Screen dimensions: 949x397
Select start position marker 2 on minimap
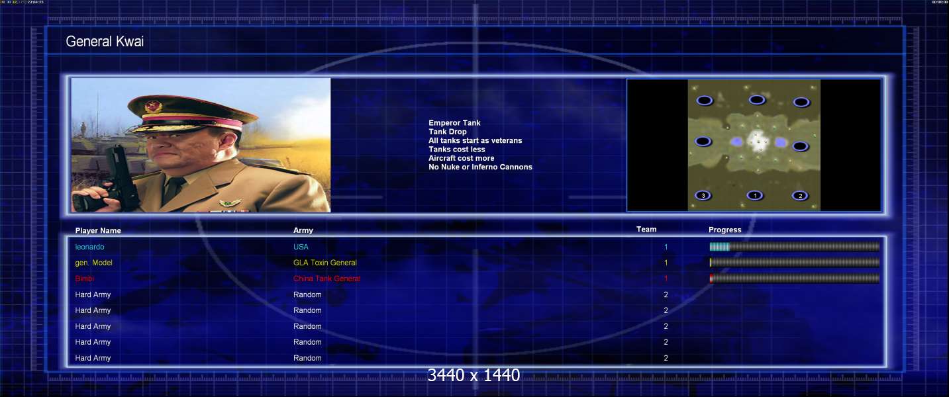pyautogui.click(x=800, y=196)
